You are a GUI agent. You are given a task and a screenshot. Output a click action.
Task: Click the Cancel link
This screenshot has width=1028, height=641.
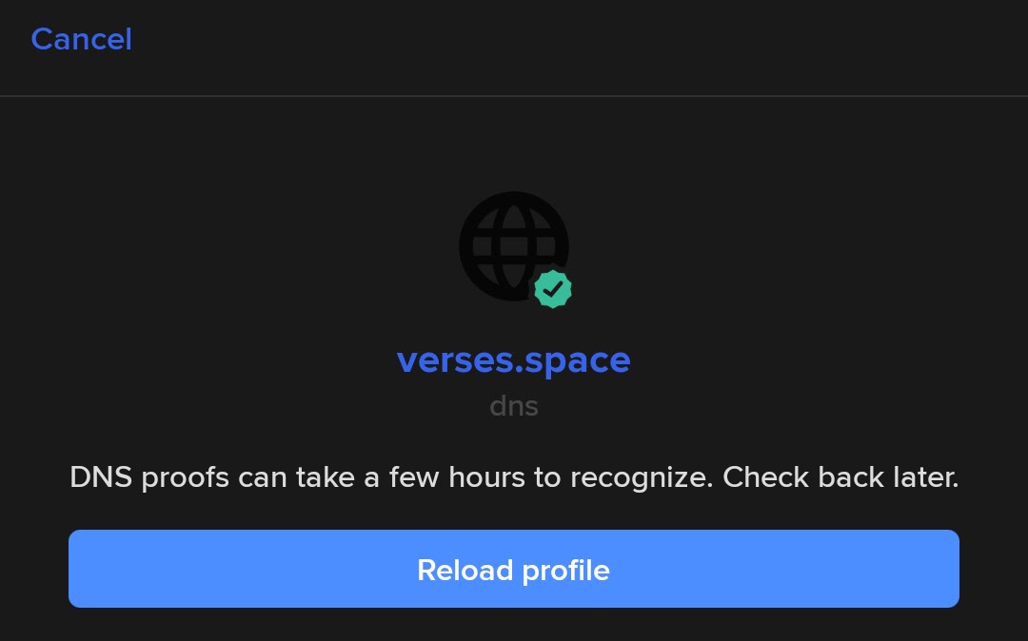point(81,39)
